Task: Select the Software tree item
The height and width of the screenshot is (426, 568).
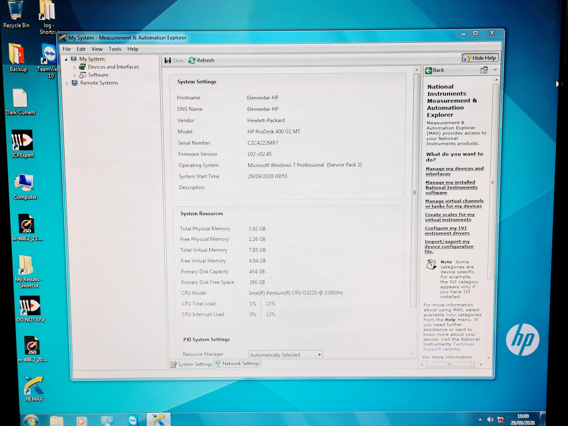Action: click(x=98, y=75)
